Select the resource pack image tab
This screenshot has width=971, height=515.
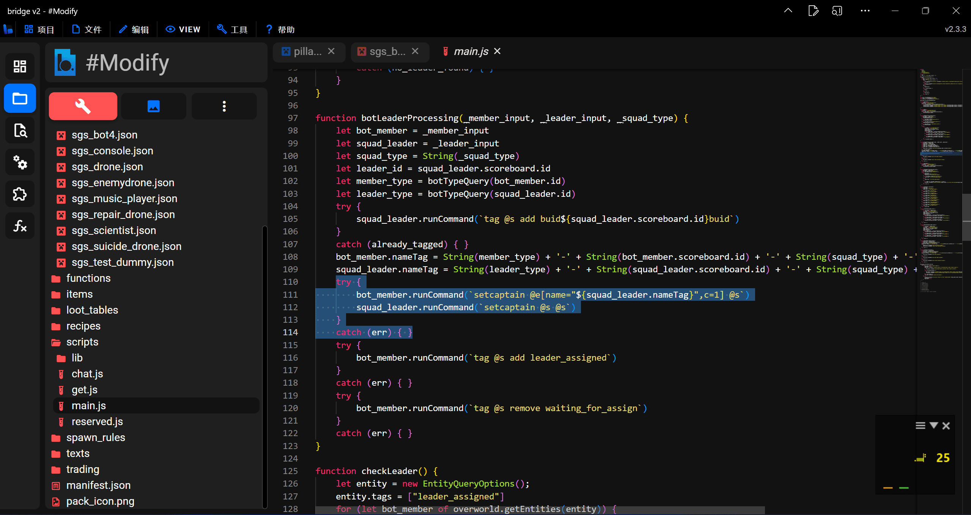(x=154, y=106)
